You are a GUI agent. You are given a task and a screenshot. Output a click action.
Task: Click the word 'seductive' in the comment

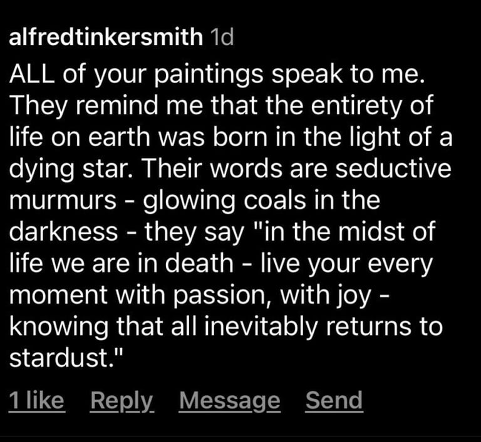point(393,170)
